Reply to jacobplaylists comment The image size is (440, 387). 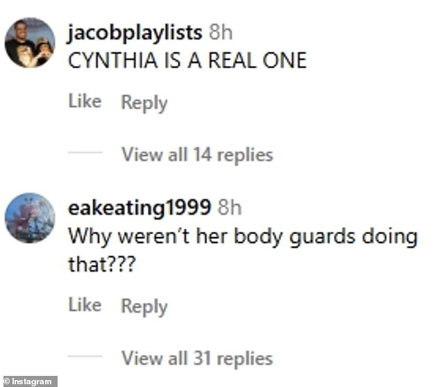pos(144,103)
